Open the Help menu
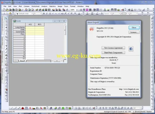The height and width of the screenshot is (114, 155). pos(87,6)
